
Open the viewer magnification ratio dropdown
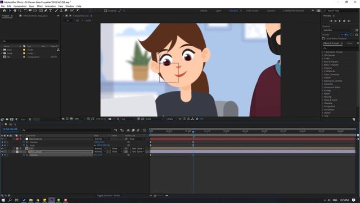[80, 119]
